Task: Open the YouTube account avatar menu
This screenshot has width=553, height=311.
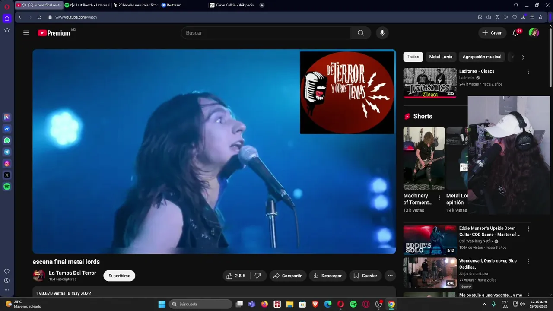Action: pyautogui.click(x=534, y=33)
